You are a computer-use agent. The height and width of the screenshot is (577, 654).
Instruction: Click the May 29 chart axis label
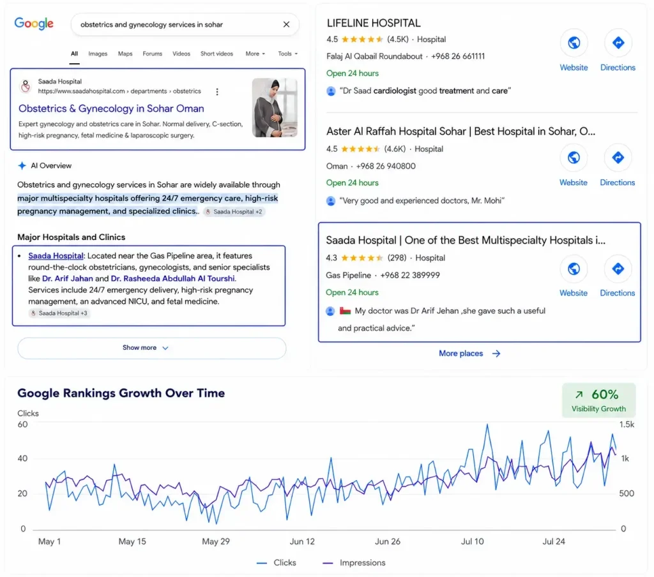tap(216, 541)
